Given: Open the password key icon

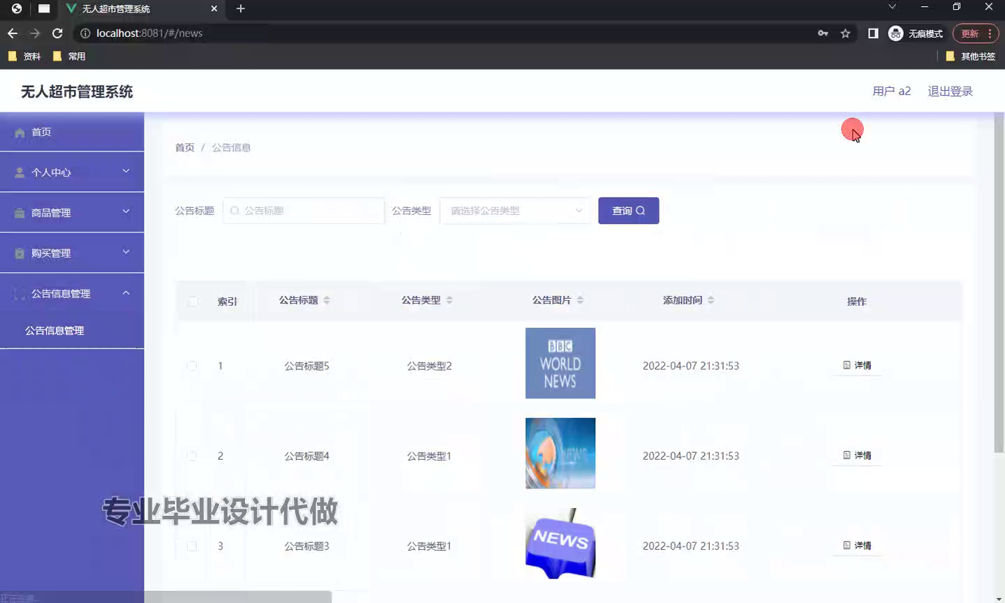Looking at the screenshot, I should coord(823,33).
